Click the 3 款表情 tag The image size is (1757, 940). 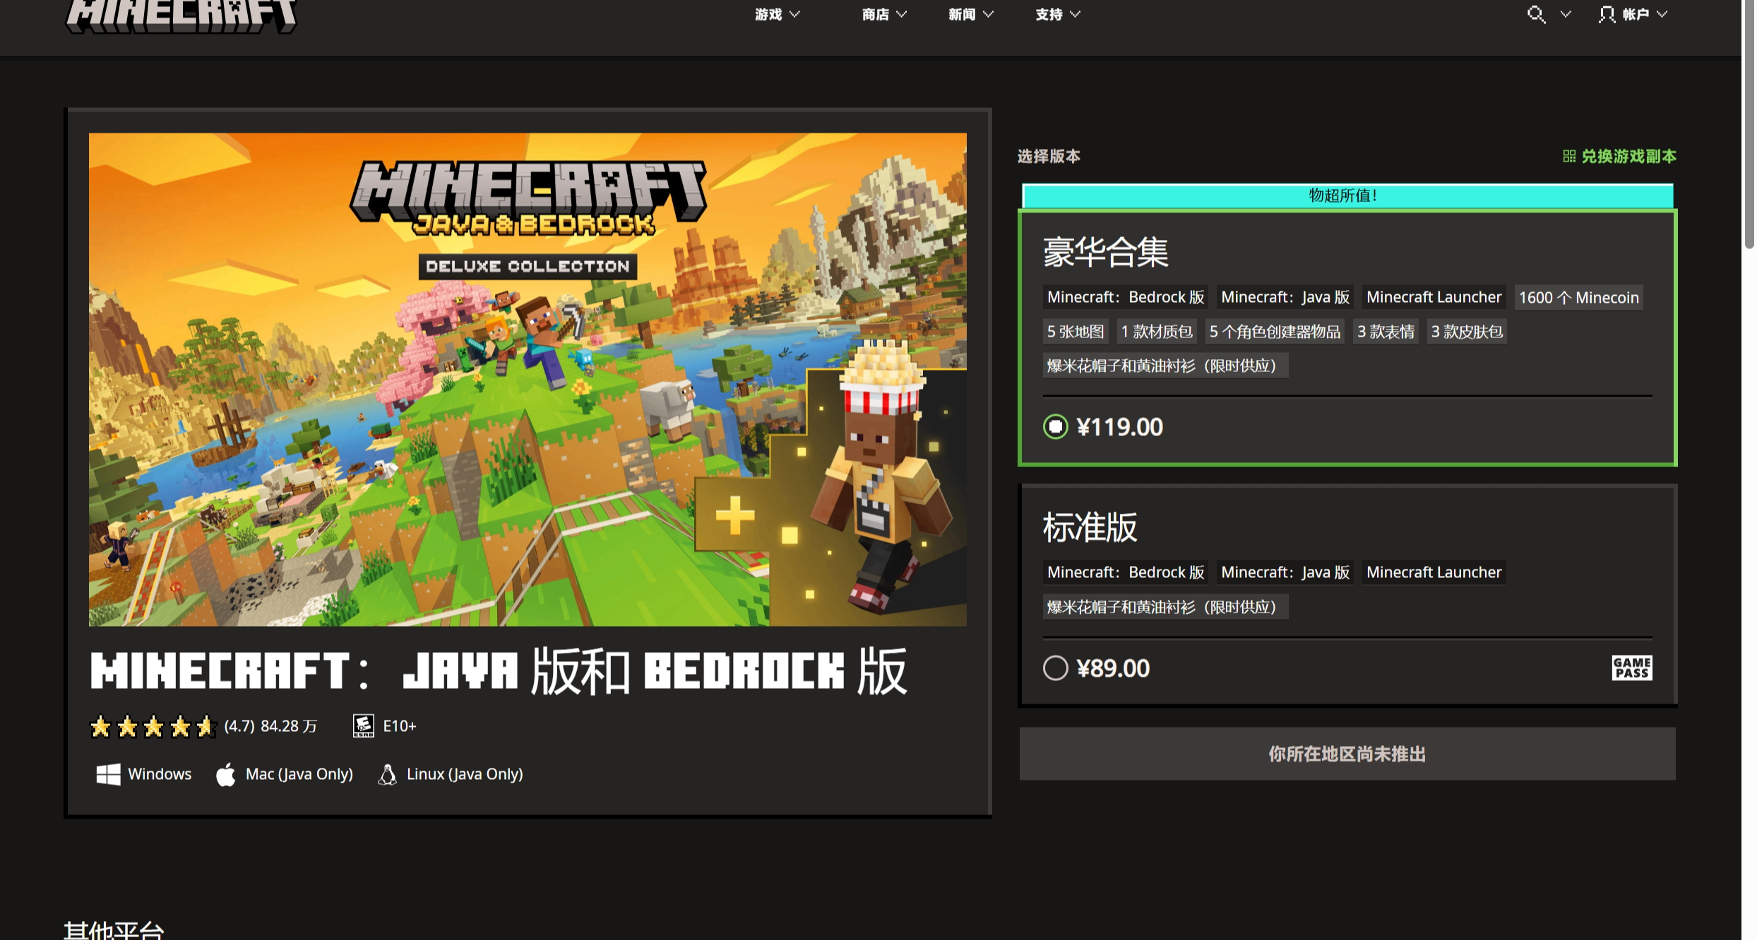[1386, 332]
